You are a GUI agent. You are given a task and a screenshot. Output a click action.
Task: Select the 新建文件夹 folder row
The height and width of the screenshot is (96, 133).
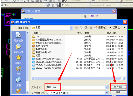[40, 49]
